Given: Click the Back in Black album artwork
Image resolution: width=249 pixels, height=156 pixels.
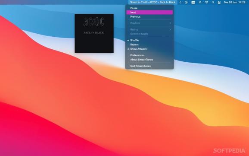Looking at the screenshot, I should [x=94, y=33].
